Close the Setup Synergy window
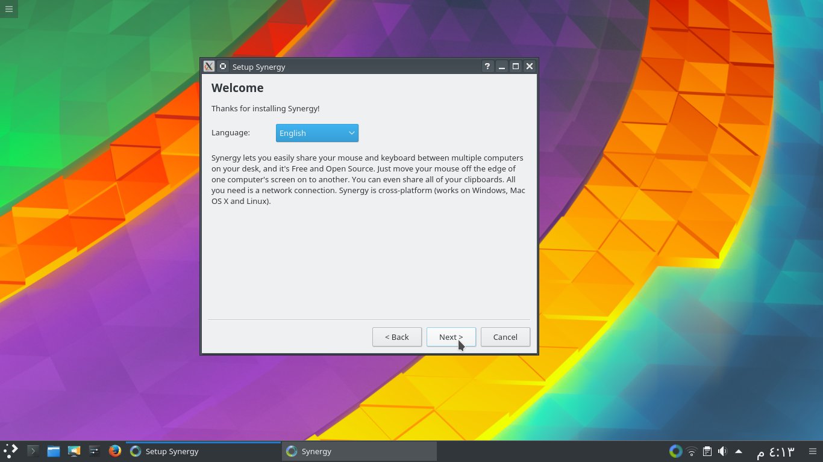The height and width of the screenshot is (462, 823). tap(530, 66)
